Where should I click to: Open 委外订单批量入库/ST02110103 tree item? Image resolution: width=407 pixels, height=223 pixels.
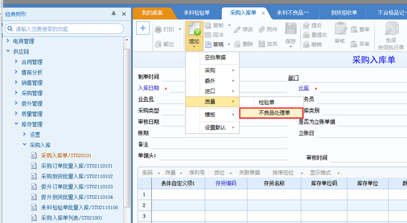click(x=77, y=186)
